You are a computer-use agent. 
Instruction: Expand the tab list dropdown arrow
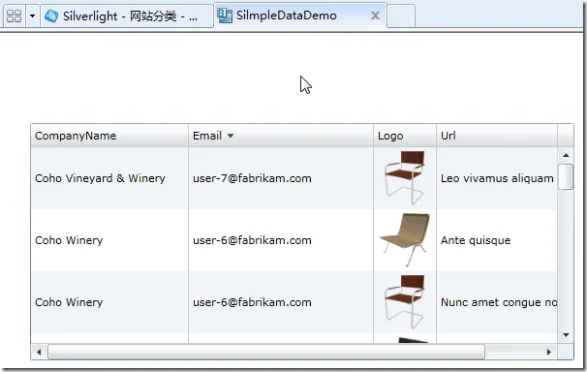point(33,16)
